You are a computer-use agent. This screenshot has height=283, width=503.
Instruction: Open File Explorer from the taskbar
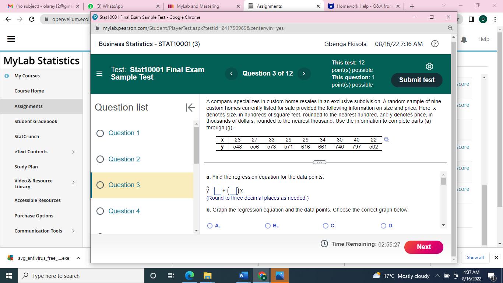point(208,276)
